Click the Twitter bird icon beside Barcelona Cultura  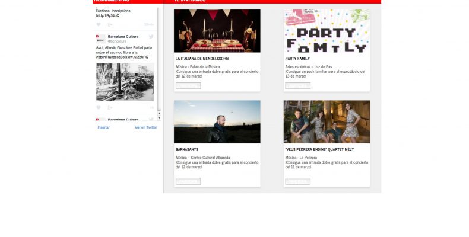151,37
